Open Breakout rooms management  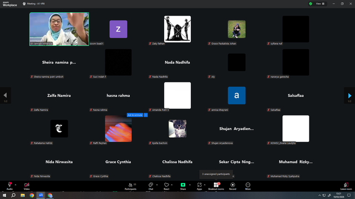(x=216, y=186)
